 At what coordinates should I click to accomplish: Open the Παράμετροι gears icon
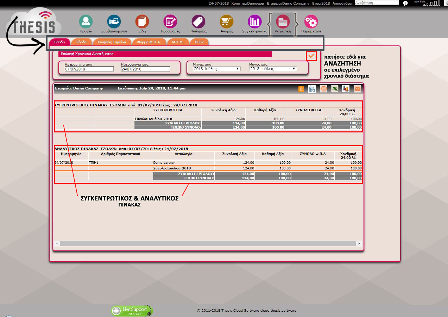point(311,22)
